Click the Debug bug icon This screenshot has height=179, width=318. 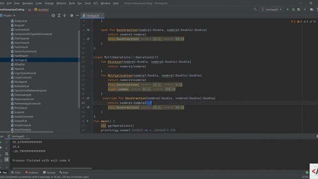click(293, 9)
